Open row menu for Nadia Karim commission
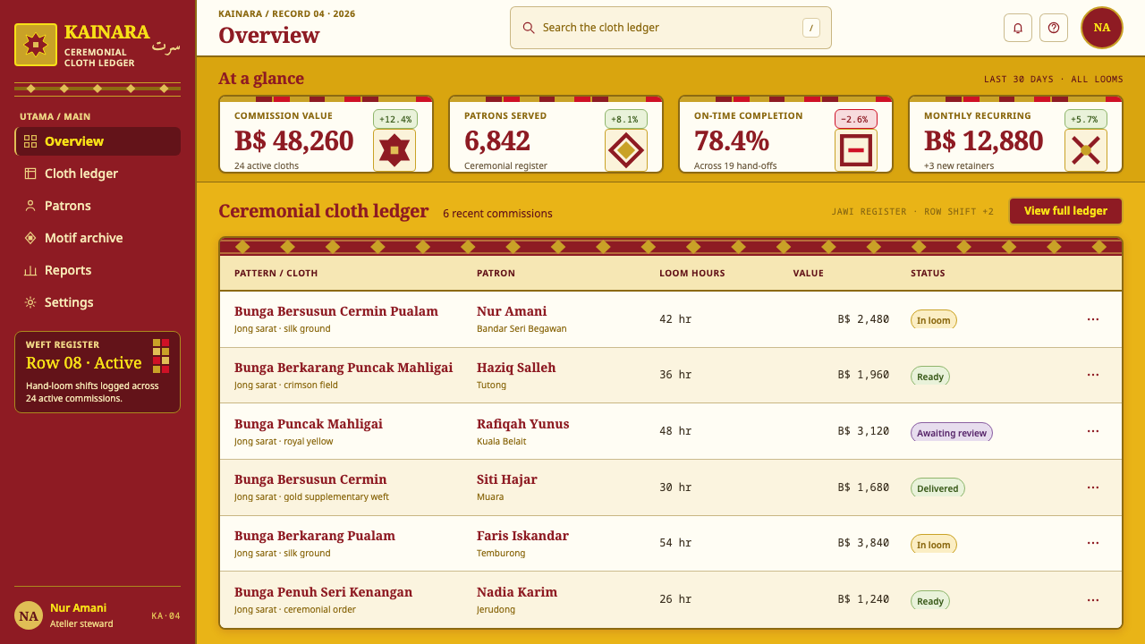Image resolution: width=1145 pixels, height=644 pixels. point(1093,600)
